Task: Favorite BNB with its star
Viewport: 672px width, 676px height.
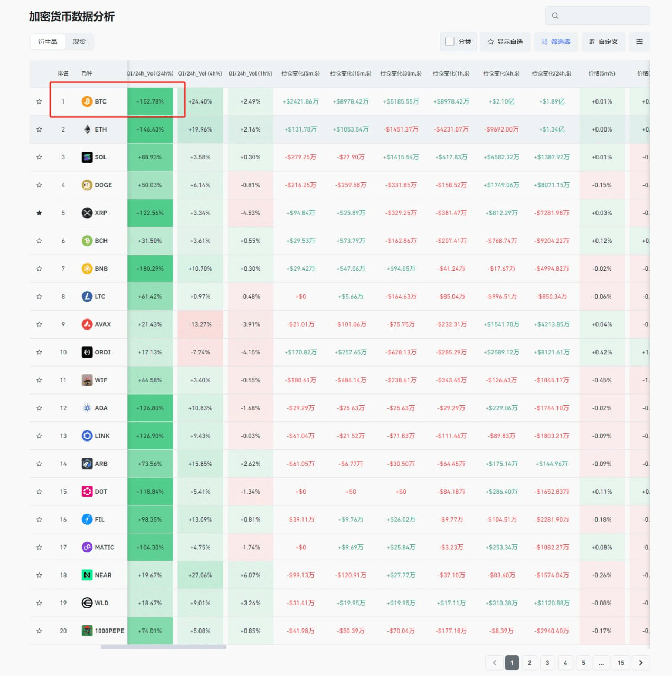Action: 39,269
